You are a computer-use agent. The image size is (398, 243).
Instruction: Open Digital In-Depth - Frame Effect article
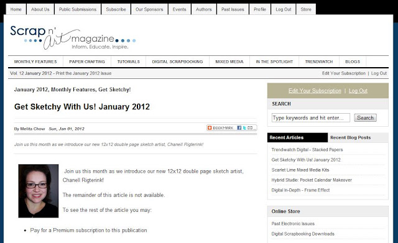[300, 190]
